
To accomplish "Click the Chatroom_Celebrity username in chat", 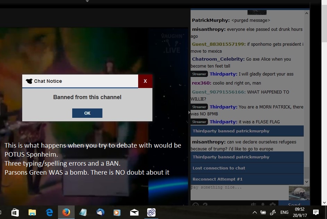I will (x=218, y=59).
